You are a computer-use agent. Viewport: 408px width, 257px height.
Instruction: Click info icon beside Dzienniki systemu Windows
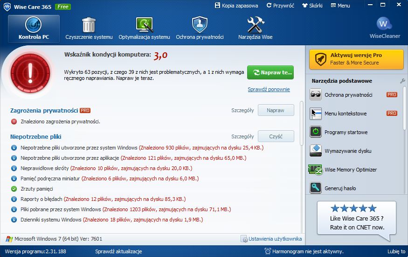14,220
